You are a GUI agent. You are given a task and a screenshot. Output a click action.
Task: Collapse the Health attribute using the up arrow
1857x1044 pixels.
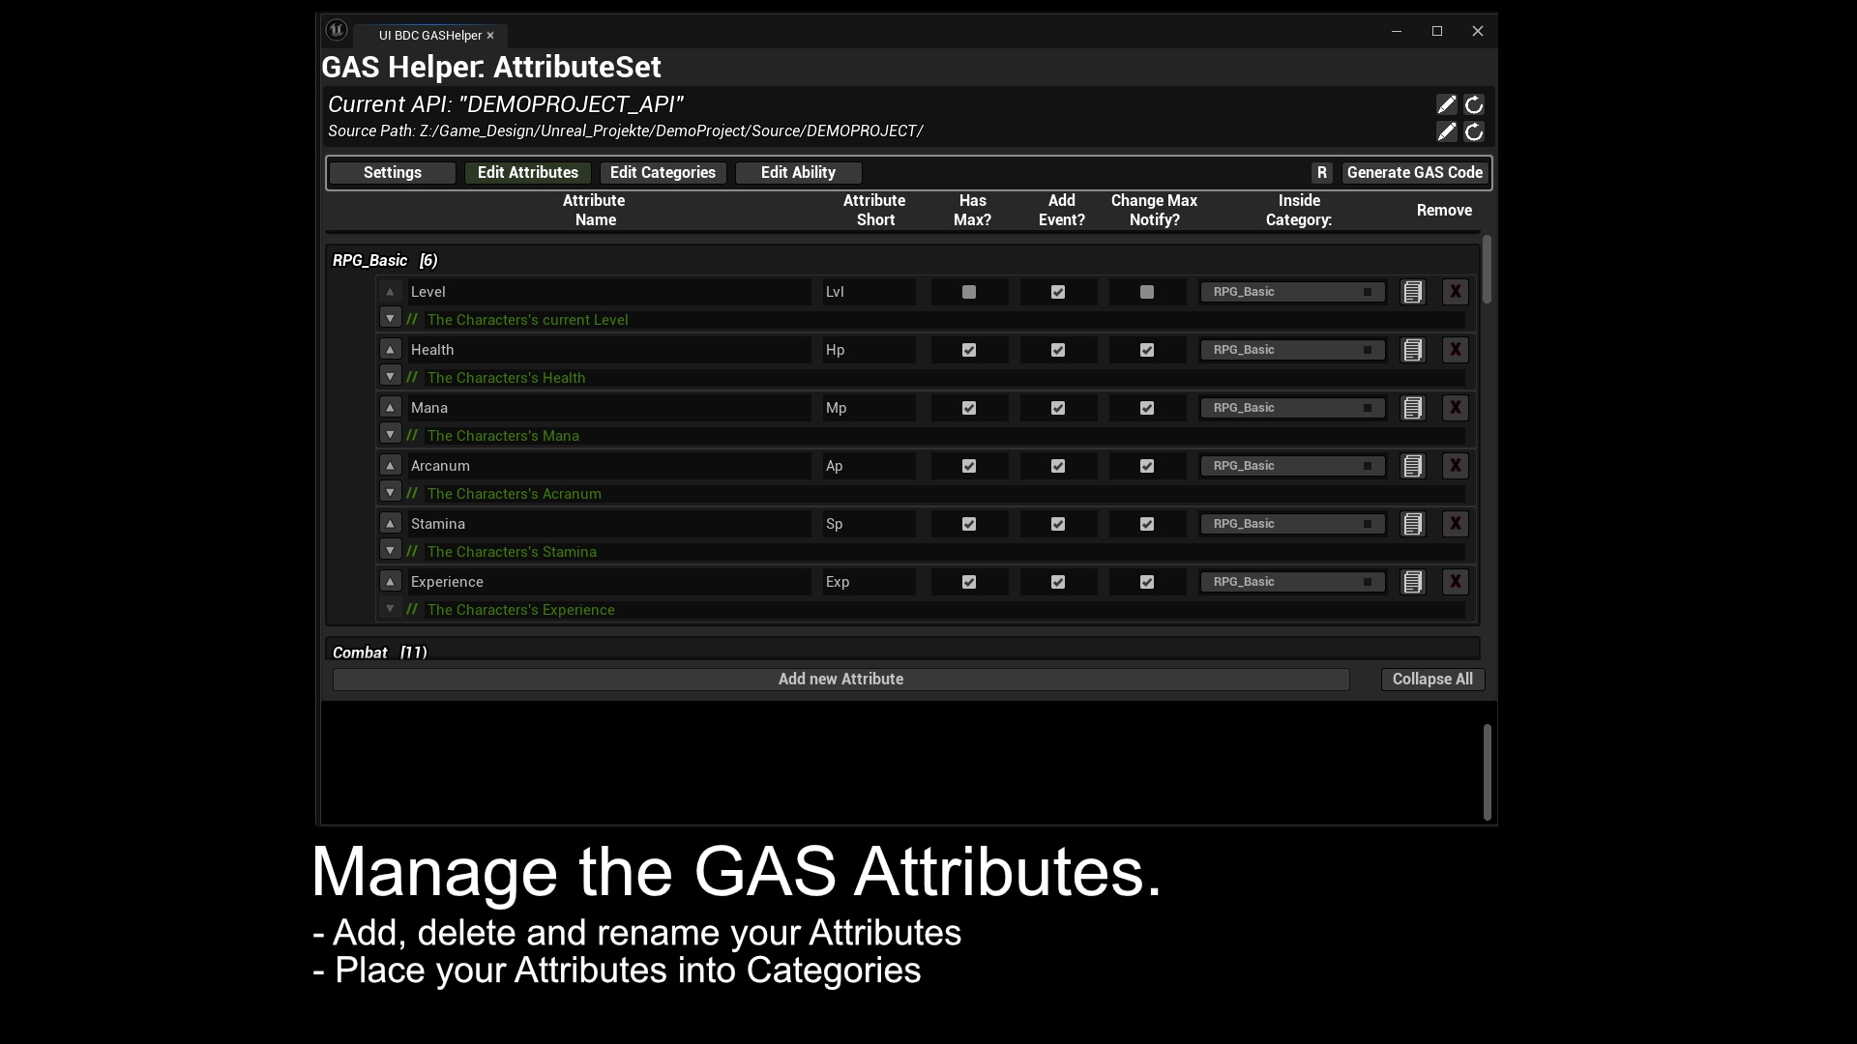[x=390, y=349]
